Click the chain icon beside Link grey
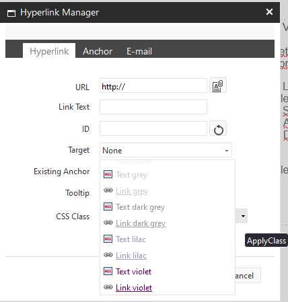 coord(108,190)
